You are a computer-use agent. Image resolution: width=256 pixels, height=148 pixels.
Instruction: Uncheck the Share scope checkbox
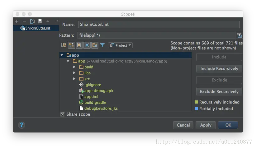(63, 114)
